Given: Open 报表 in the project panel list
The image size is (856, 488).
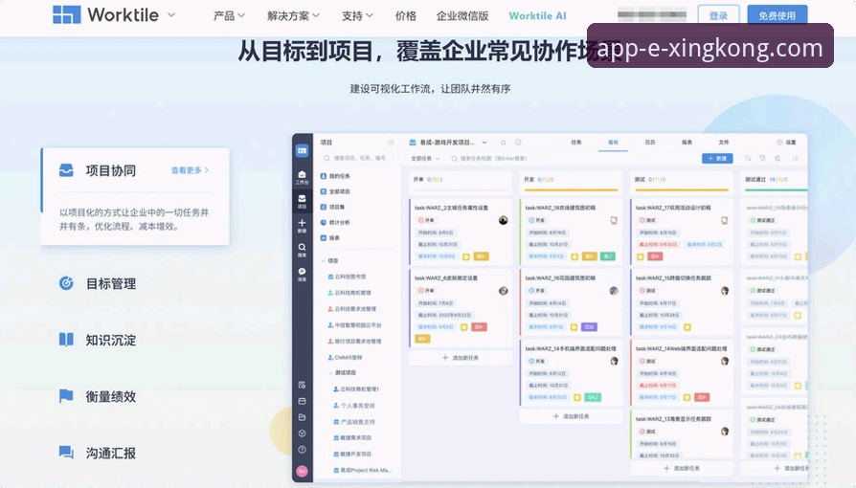Looking at the screenshot, I should 330,238.
